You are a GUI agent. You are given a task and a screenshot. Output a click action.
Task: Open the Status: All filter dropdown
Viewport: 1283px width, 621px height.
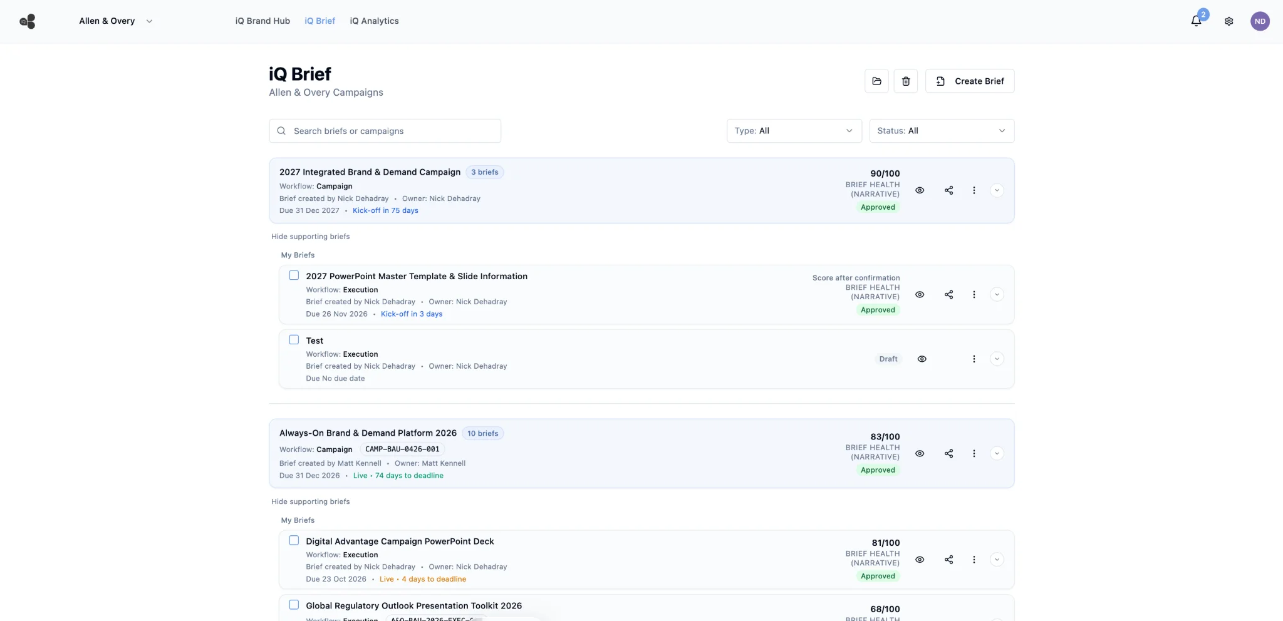(942, 131)
